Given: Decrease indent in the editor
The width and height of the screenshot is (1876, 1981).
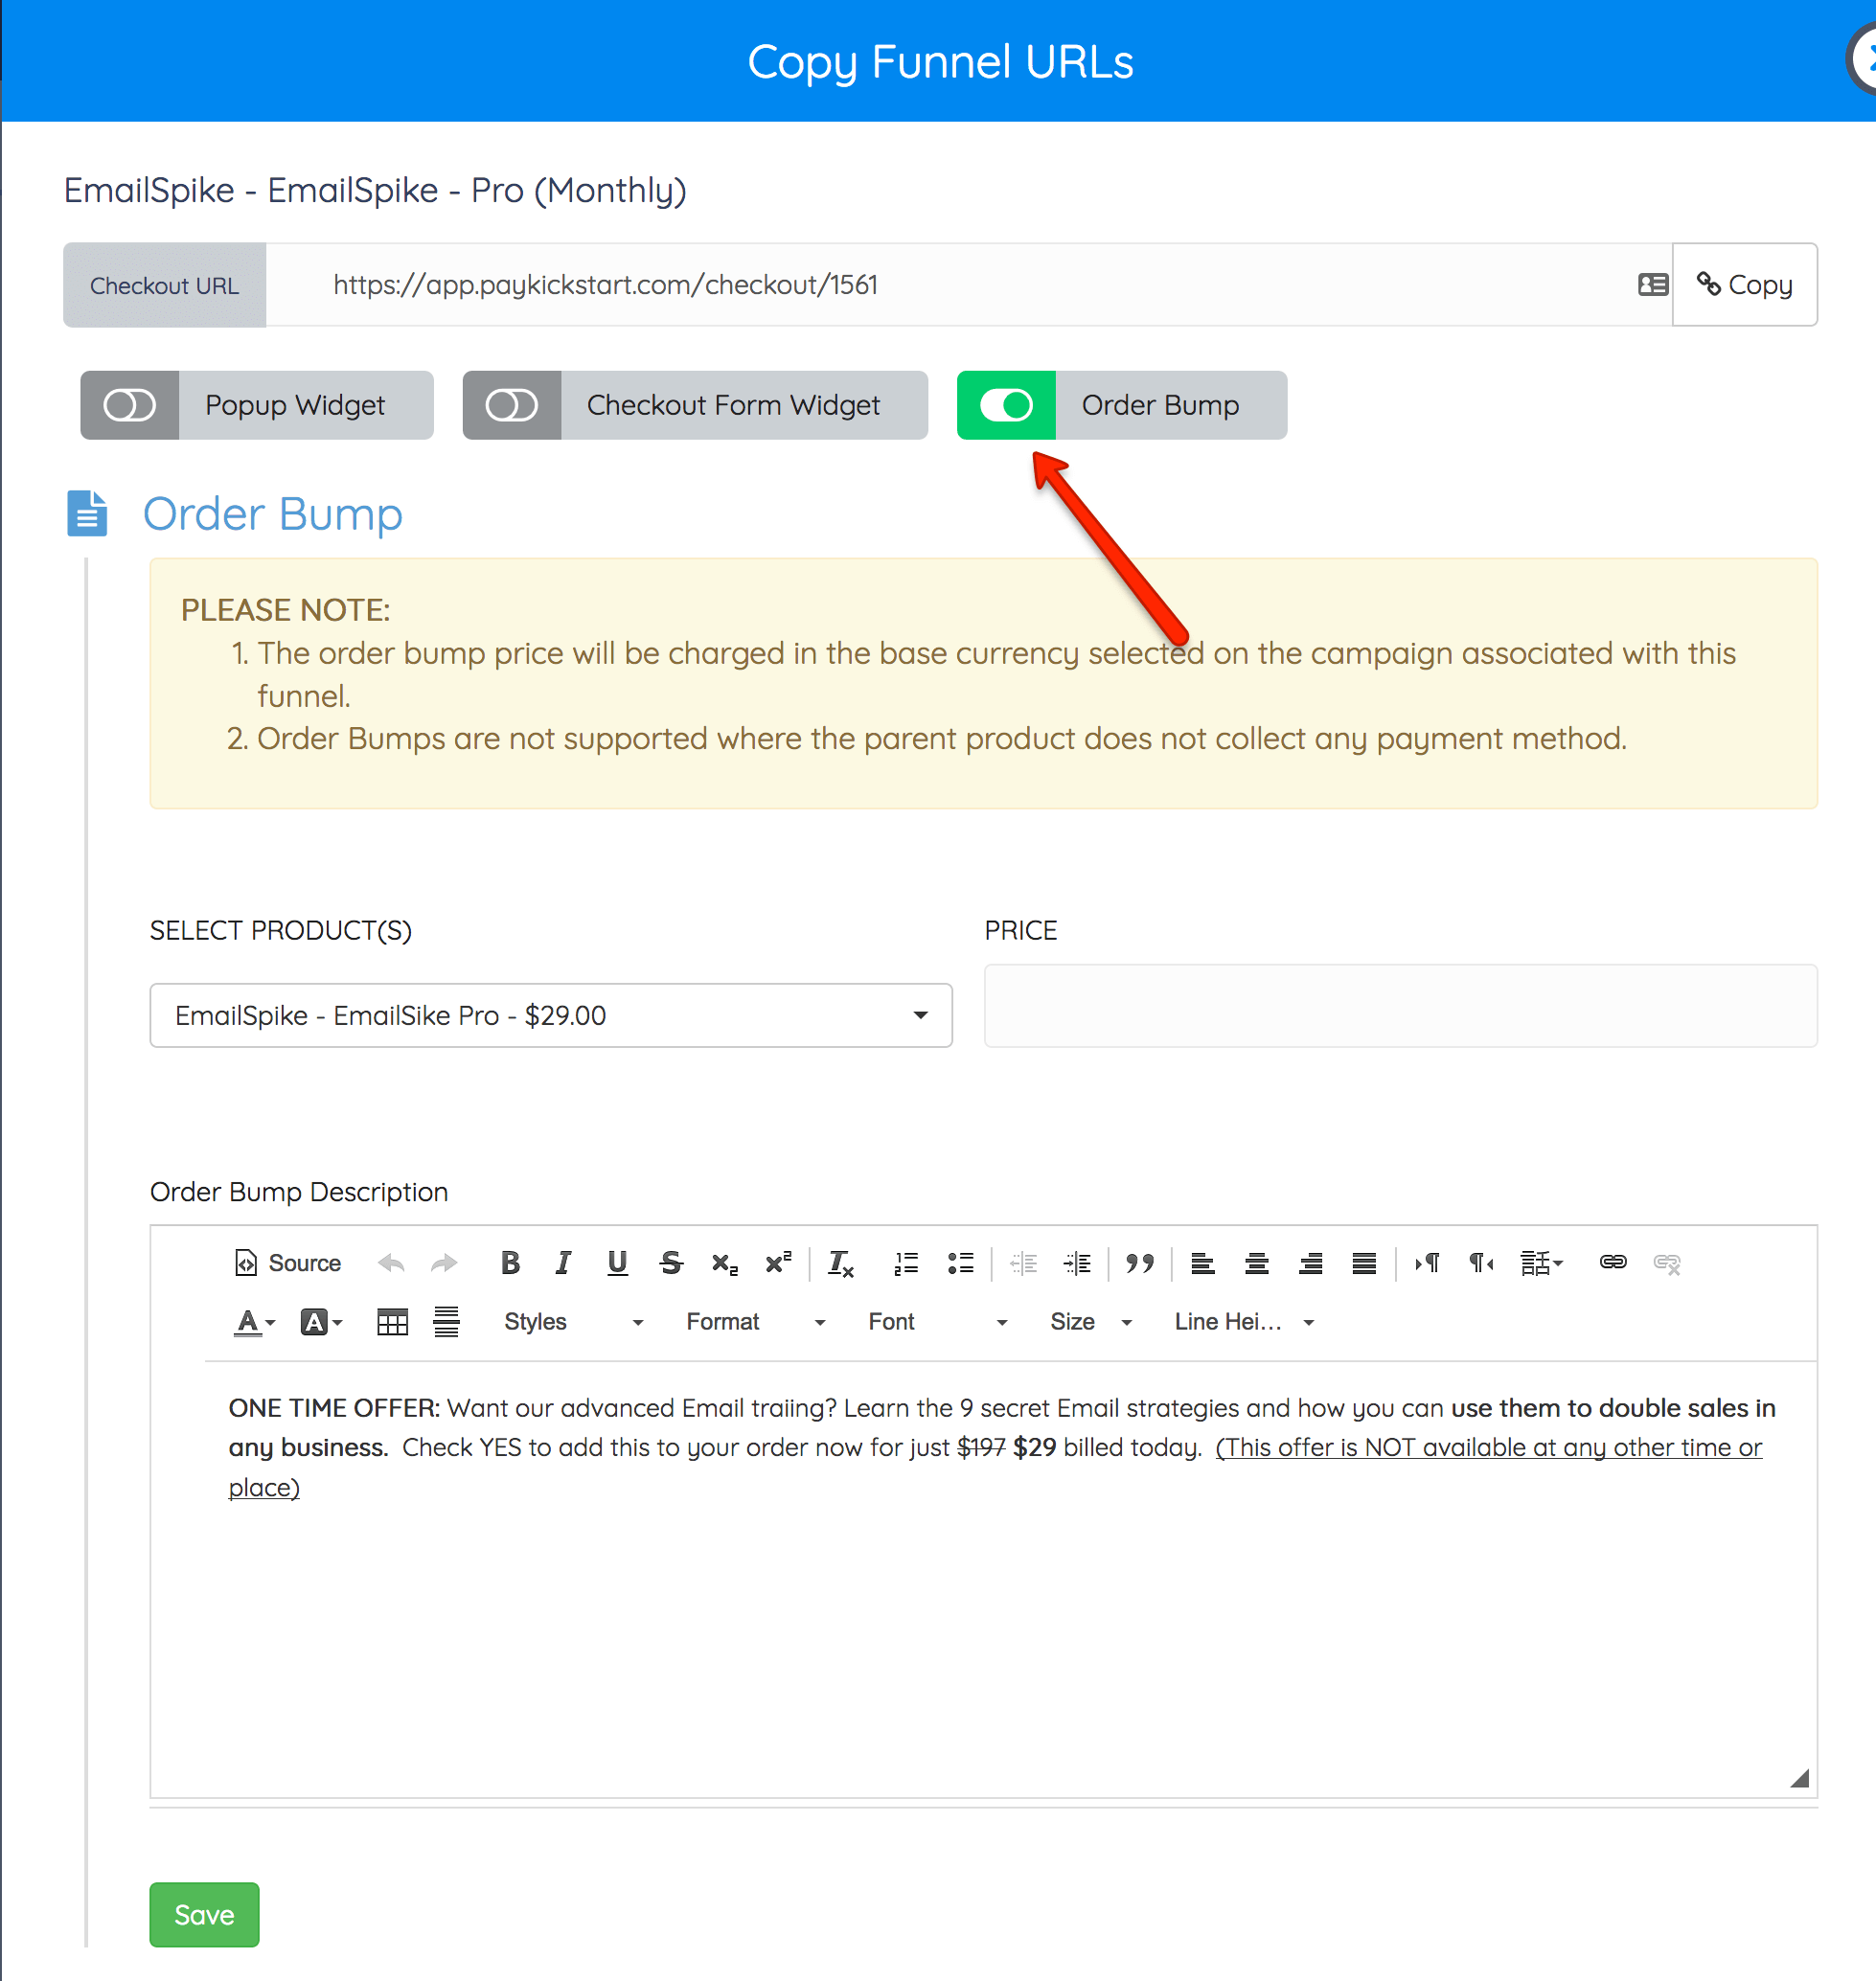Looking at the screenshot, I should (1023, 1263).
